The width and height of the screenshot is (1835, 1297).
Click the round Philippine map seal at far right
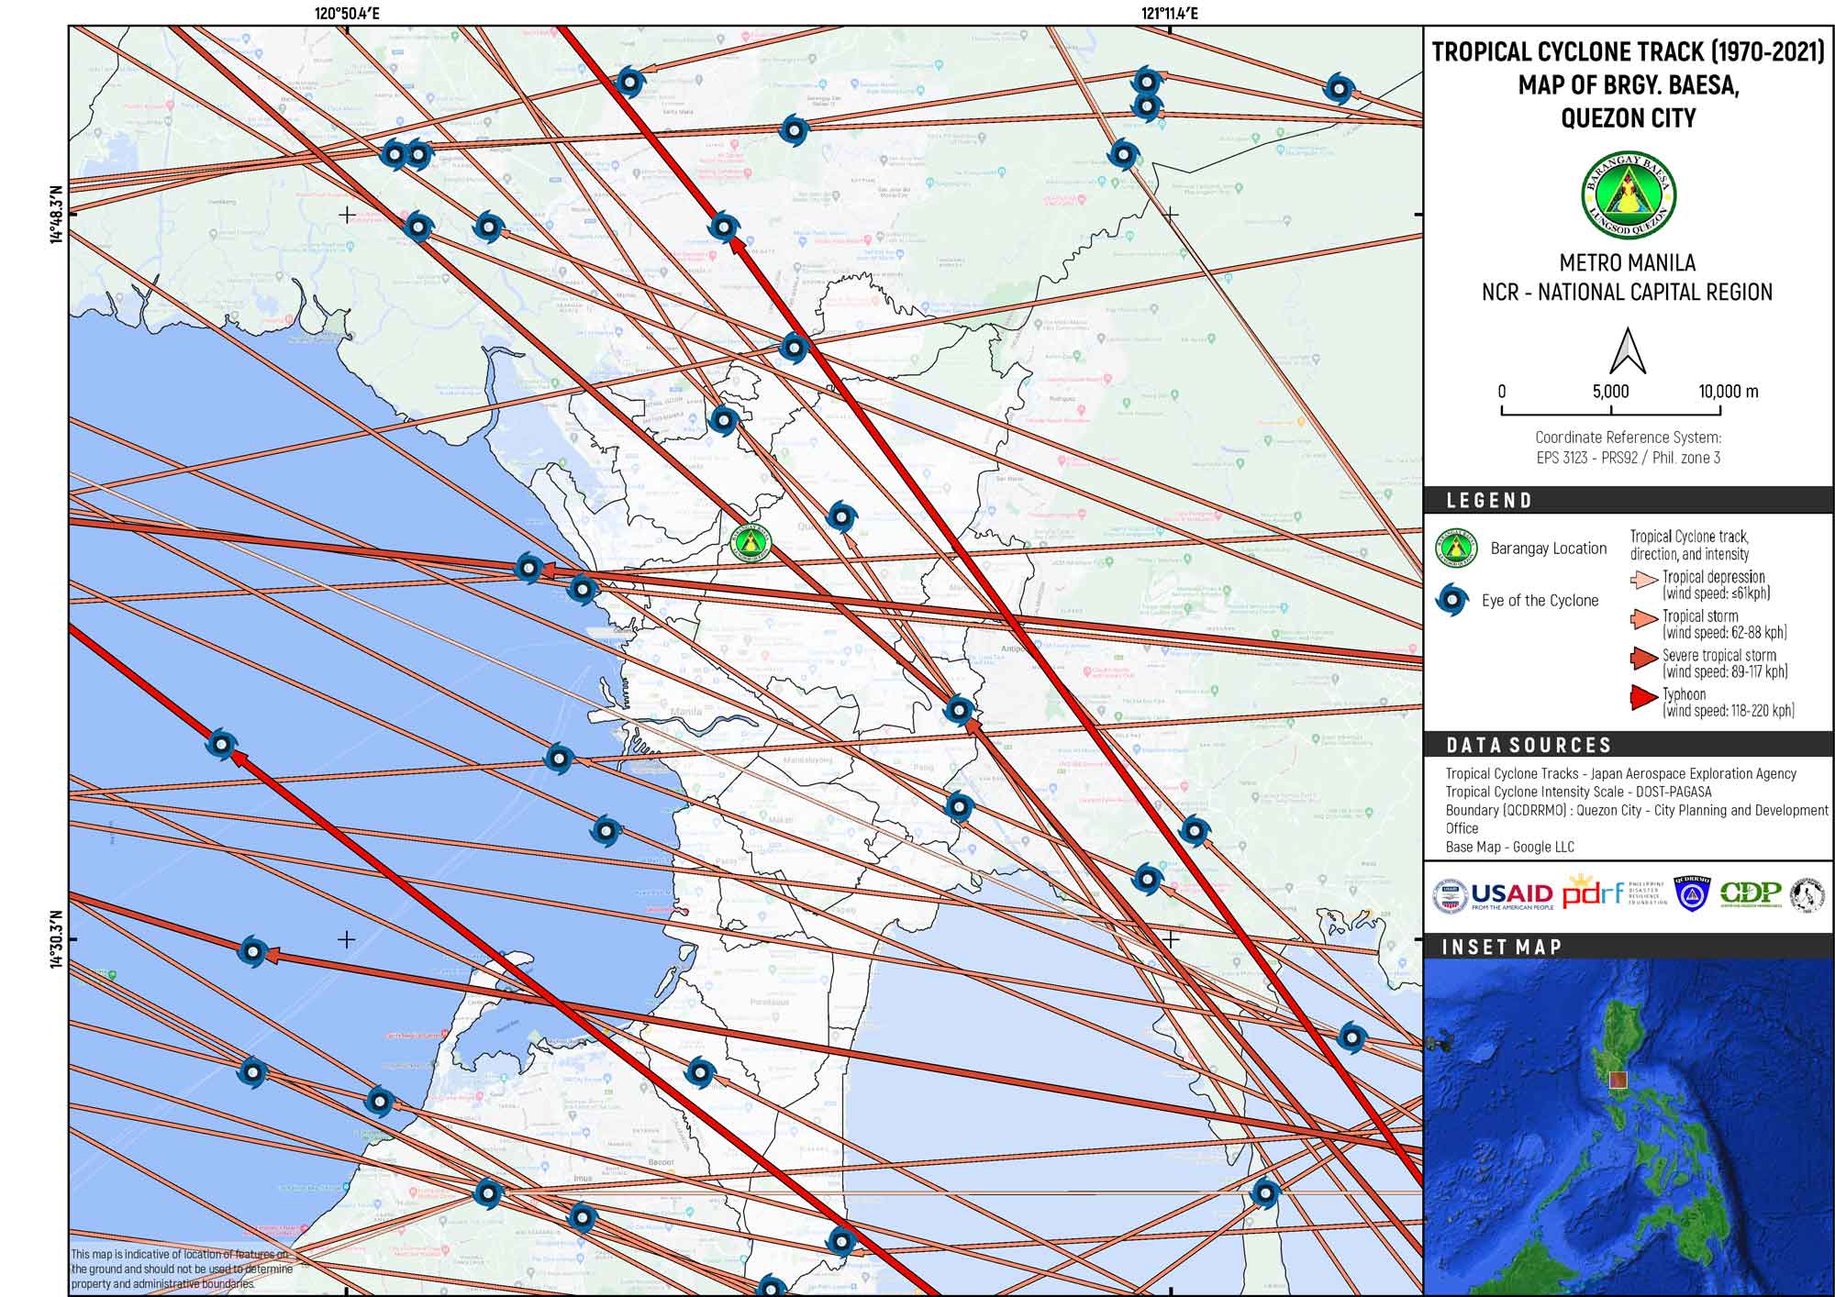(1807, 893)
